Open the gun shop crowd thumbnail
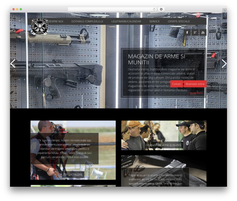This screenshot has height=201, width=237. 164,135
